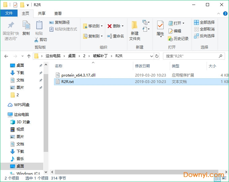Open folder '2' in navigation pane
The height and width of the screenshot is (182, 229).
click(x=15, y=95)
